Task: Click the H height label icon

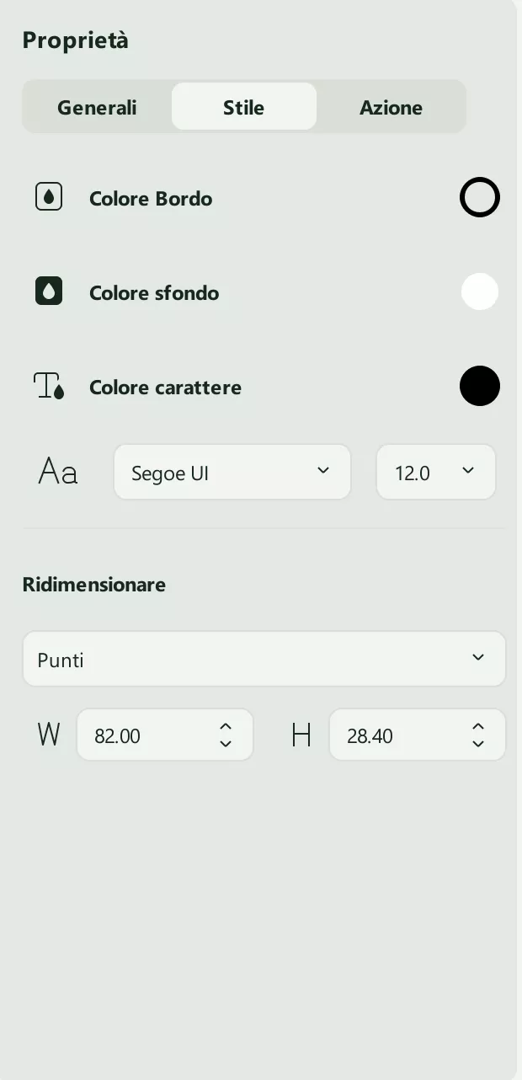Action: pos(301,735)
